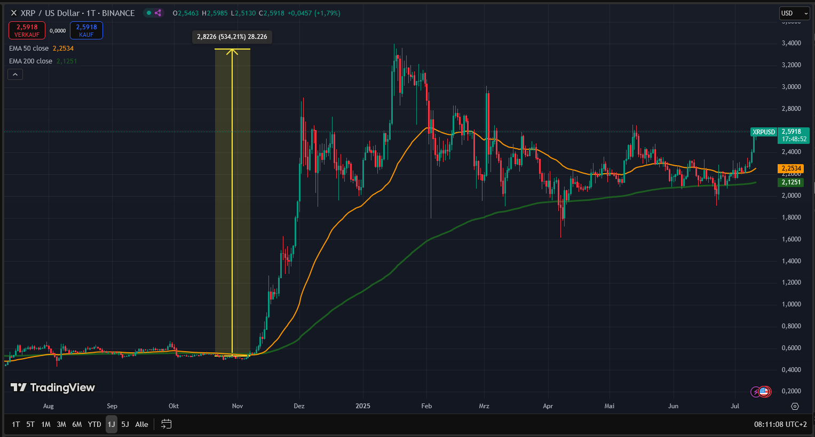The image size is (815, 437).
Task: Open the USD currency dropdown
Action: (795, 13)
